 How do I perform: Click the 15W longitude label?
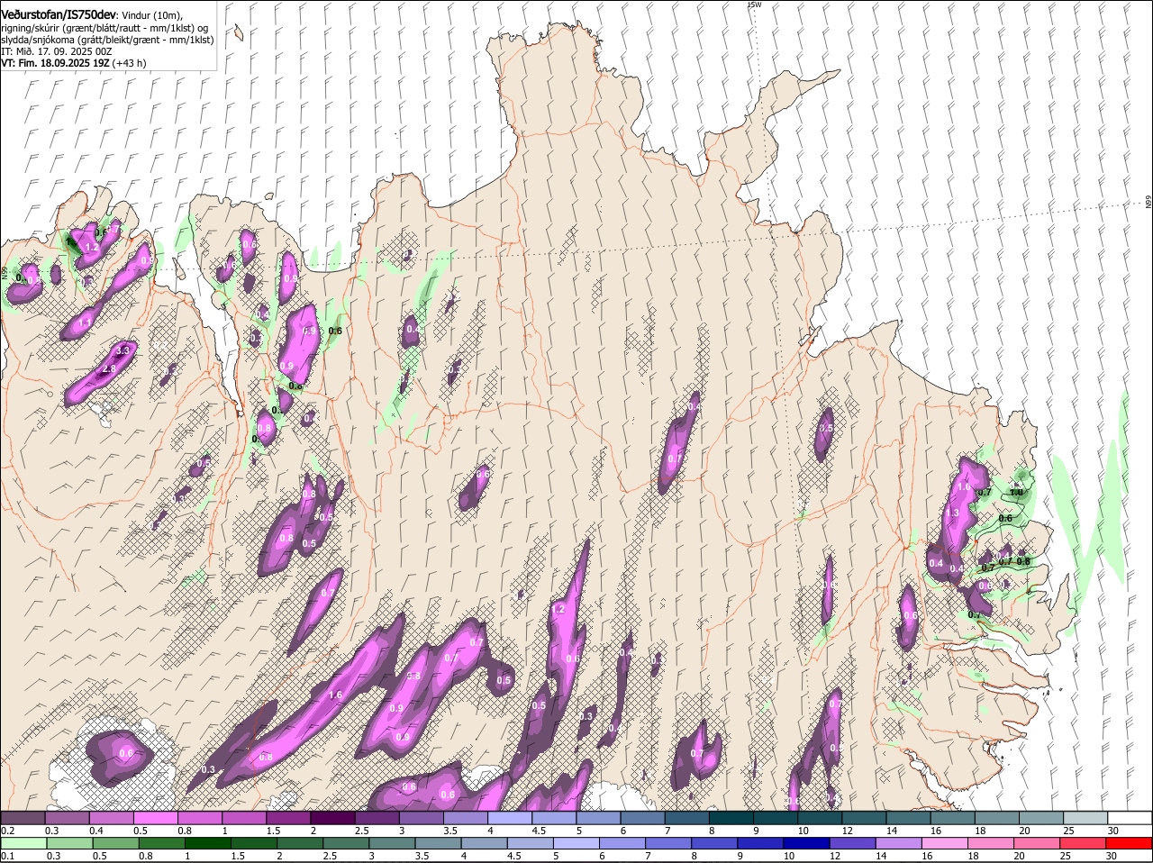pos(755,5)
